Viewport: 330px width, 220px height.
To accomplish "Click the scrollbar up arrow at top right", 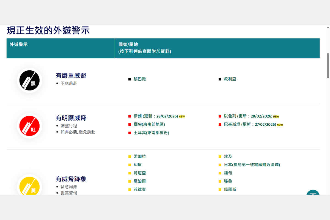I will [328, 28].
